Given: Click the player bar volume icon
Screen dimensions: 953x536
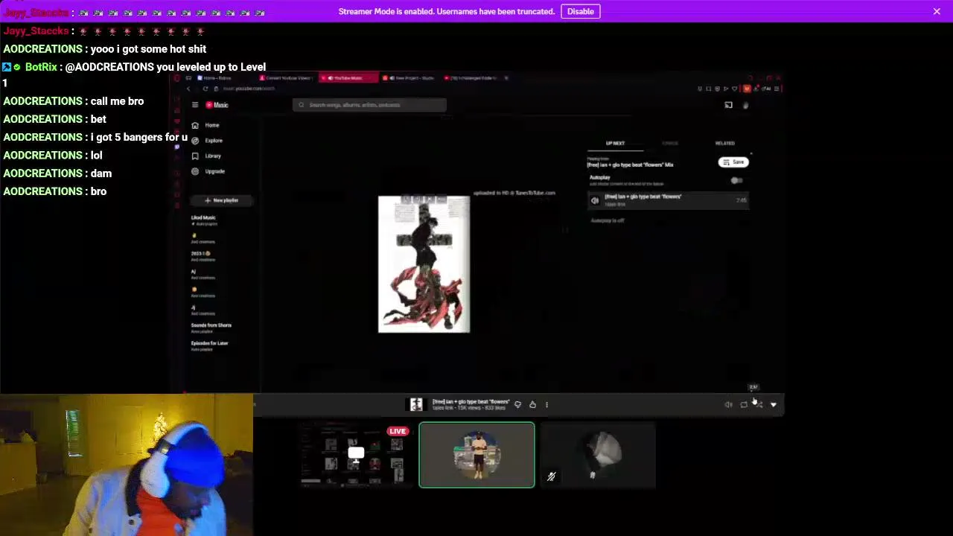Looking at the screenshot, I should [x=728, y=404].
